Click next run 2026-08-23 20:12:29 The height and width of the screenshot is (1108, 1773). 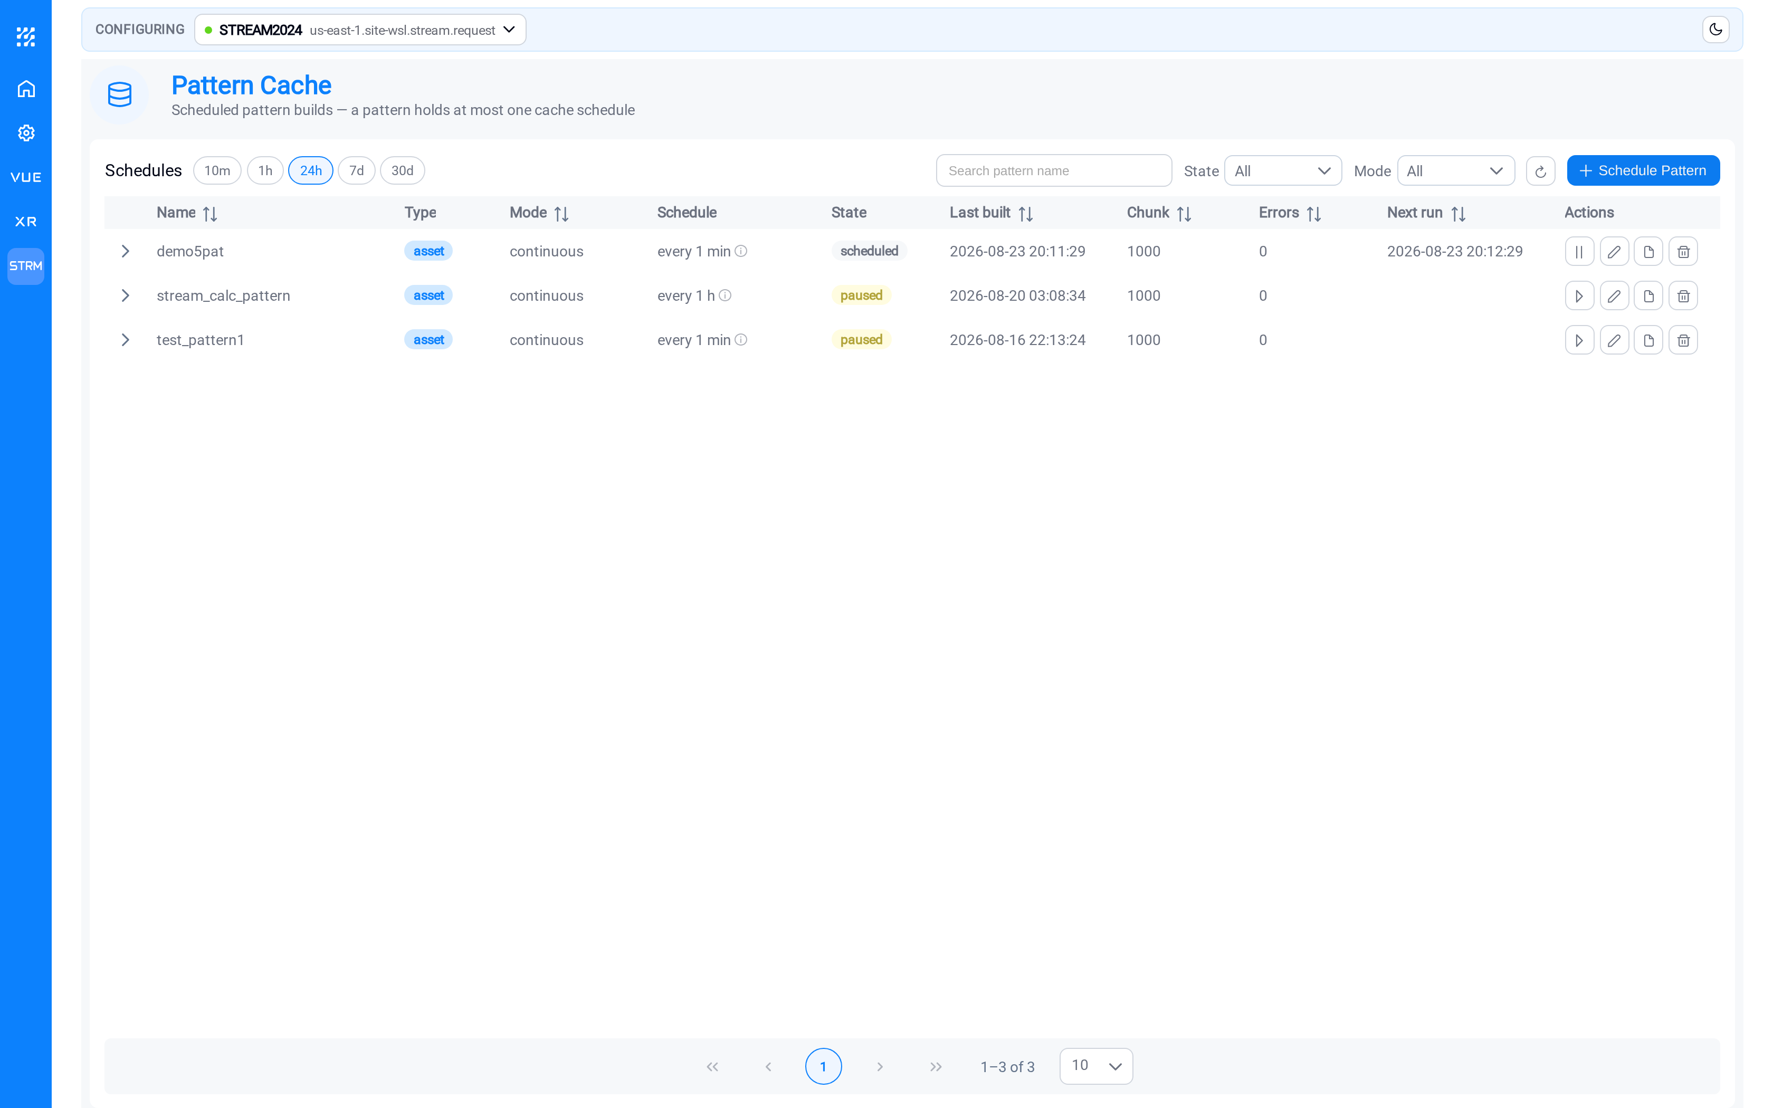1454,251
